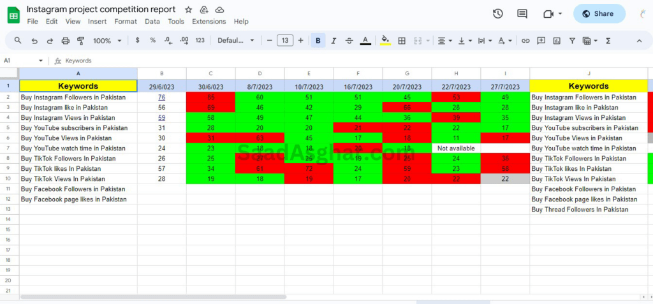The width and height of the screenshot is (653, 304).
Task: Increase decimal places
Action: pos(184,40)
